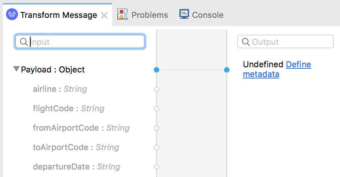Click the Input search field

80,41
